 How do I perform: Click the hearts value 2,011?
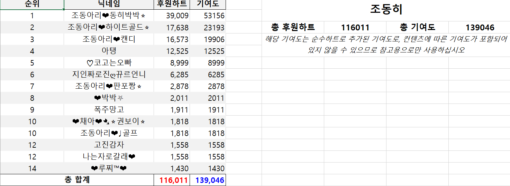coord(172,98)
